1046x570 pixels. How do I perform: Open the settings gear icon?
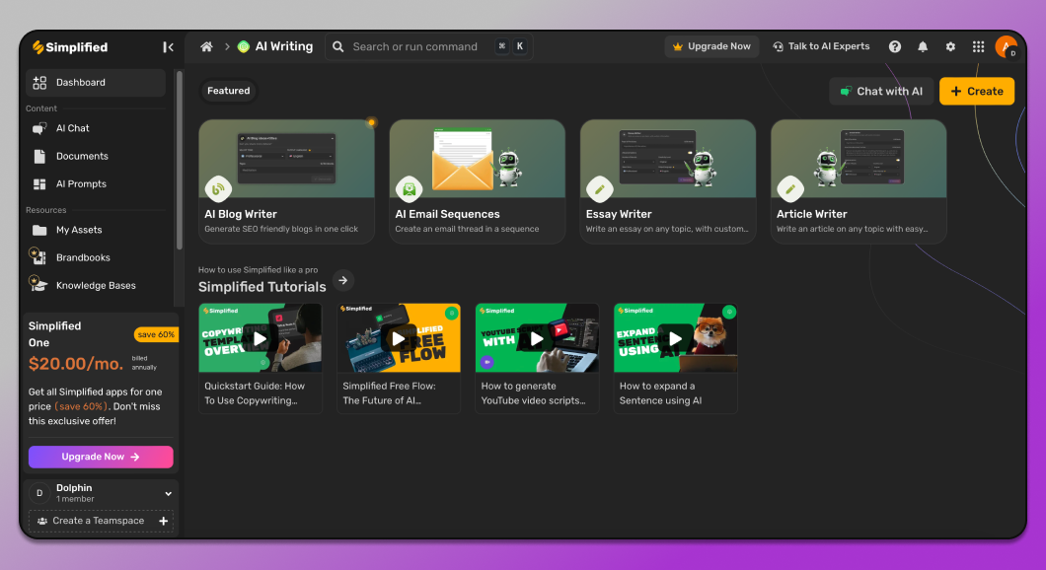950,46
